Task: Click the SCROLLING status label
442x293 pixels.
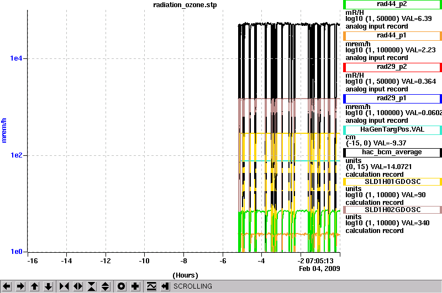Action: point(192,286)
